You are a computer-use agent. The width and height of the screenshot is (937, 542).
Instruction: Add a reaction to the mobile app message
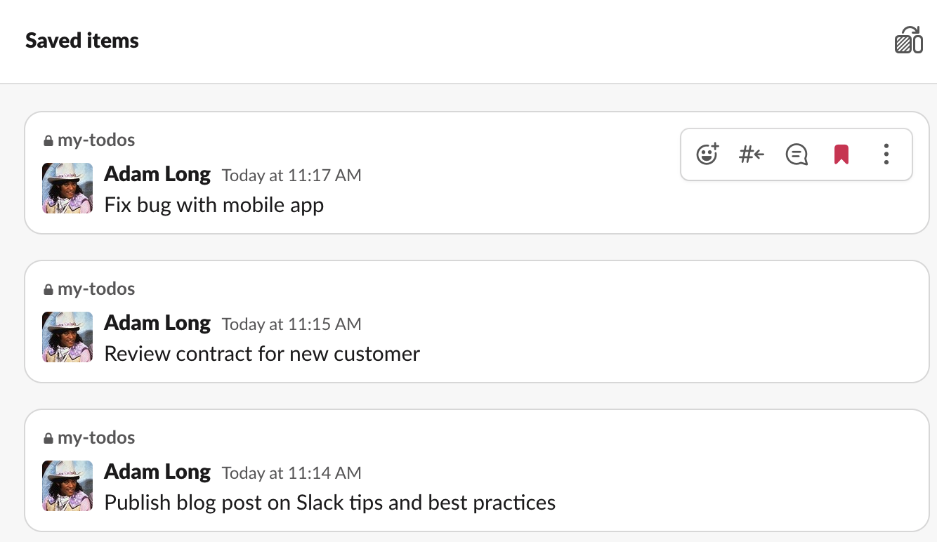pyautogui.click(x=707, y=154)
